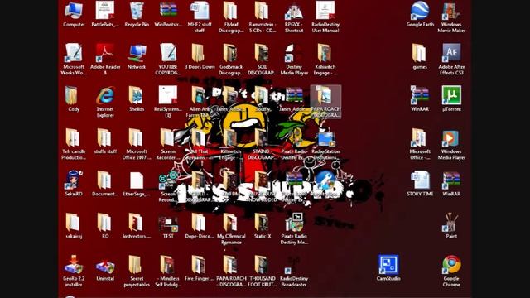Launch Google Chrome from the desktop
Screen dimensions: 530x298
click(451, 265)
